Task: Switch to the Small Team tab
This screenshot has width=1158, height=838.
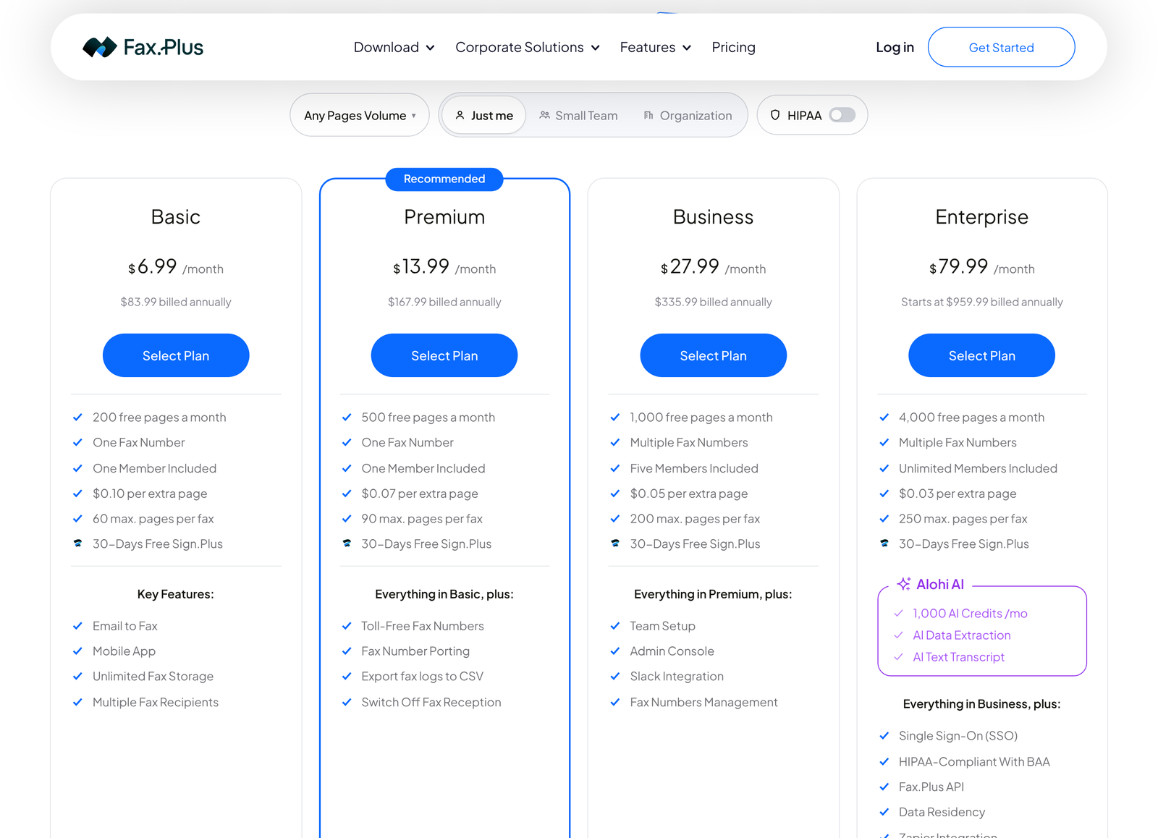Action: [578, 115]
